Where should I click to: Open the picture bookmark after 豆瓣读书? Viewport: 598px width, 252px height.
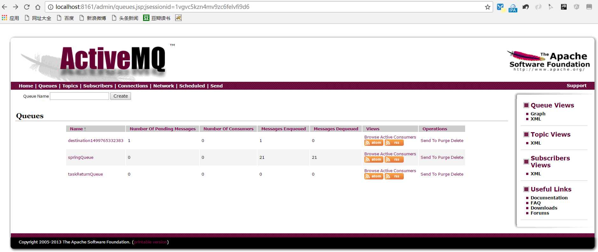(178, 18)
